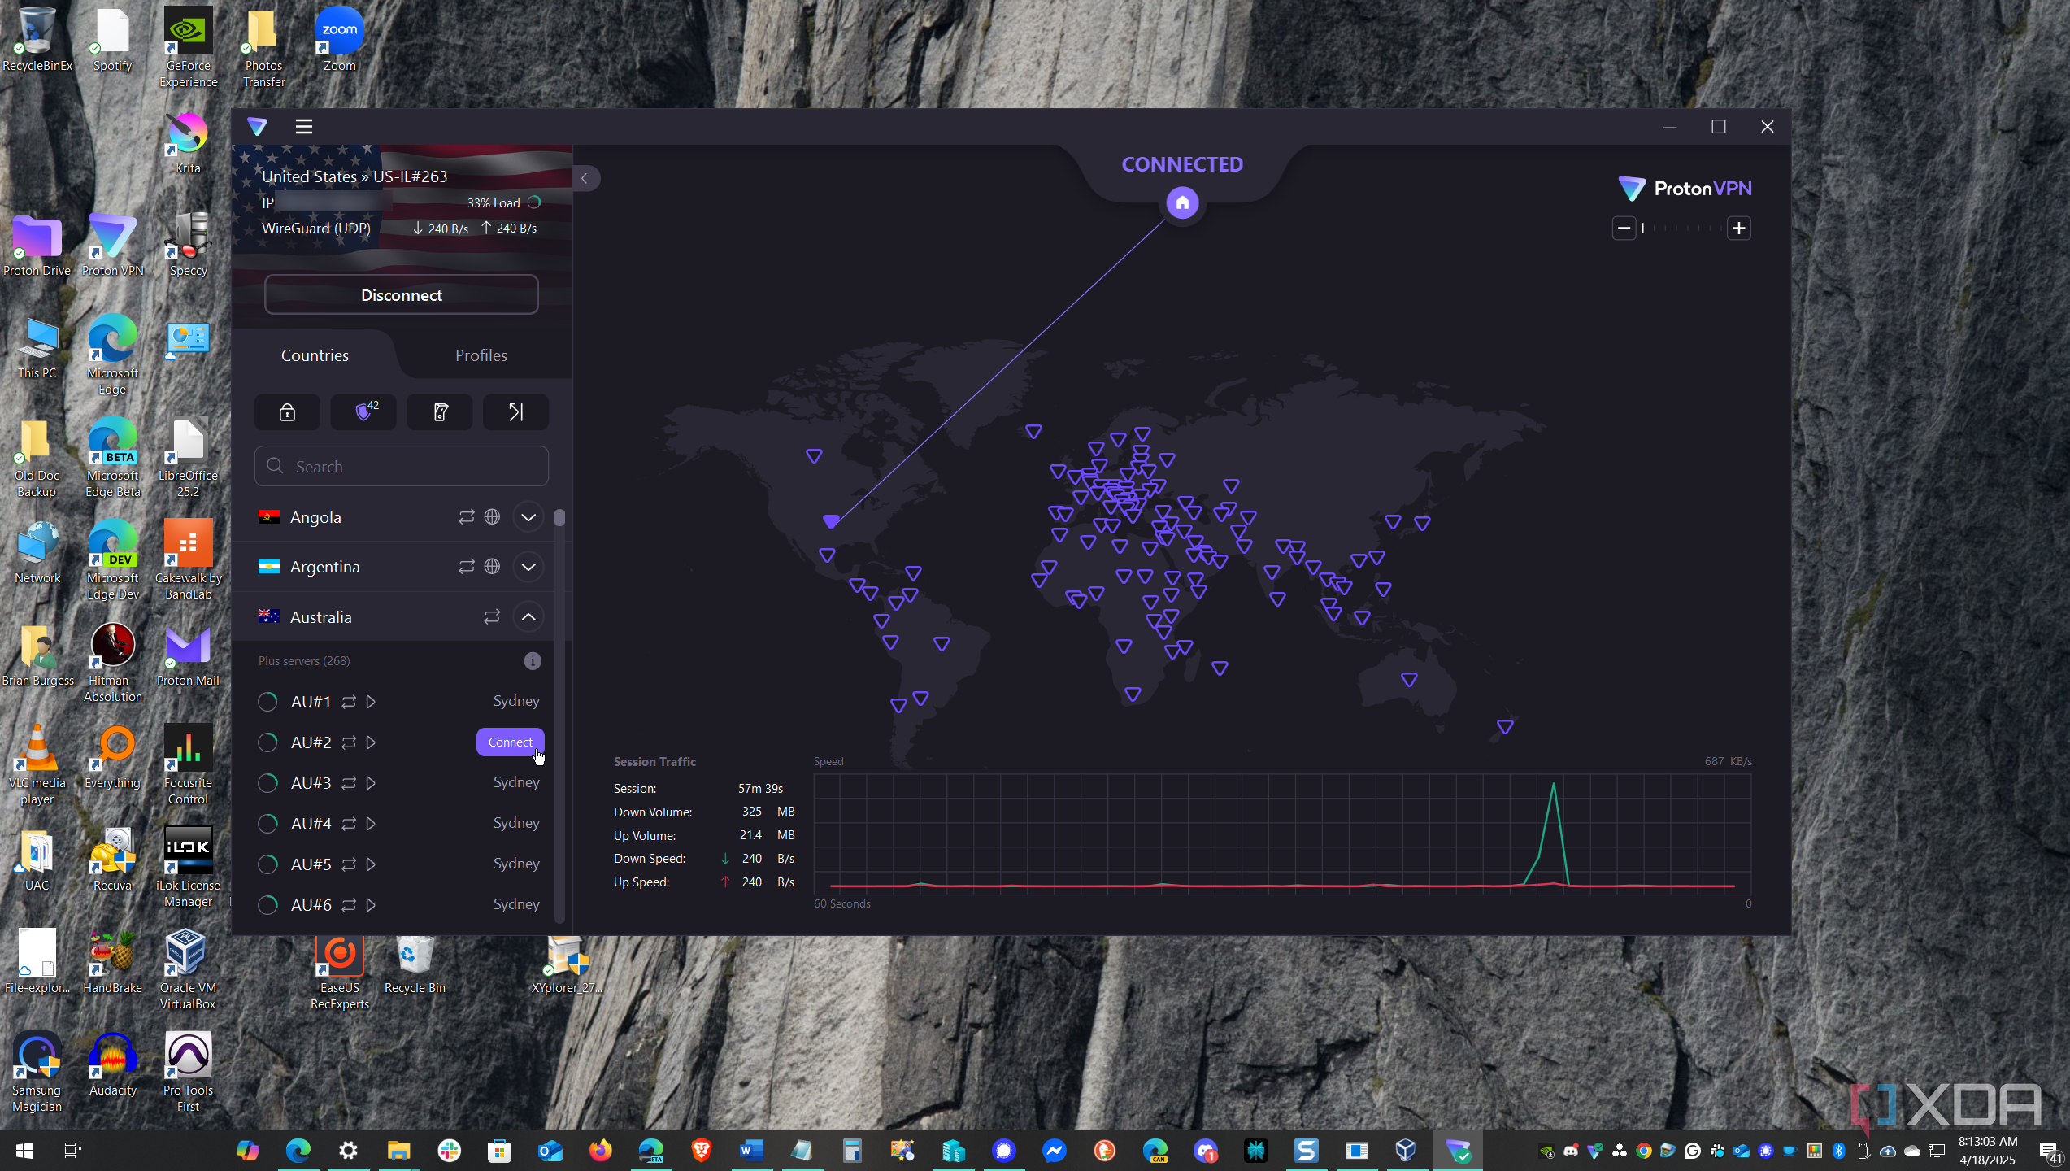The width and height of the screenshot is (2070, 1171).
Task: Toggle the Kill Switch quick setting
Action: pyautogui.click(x=440, y=412)
